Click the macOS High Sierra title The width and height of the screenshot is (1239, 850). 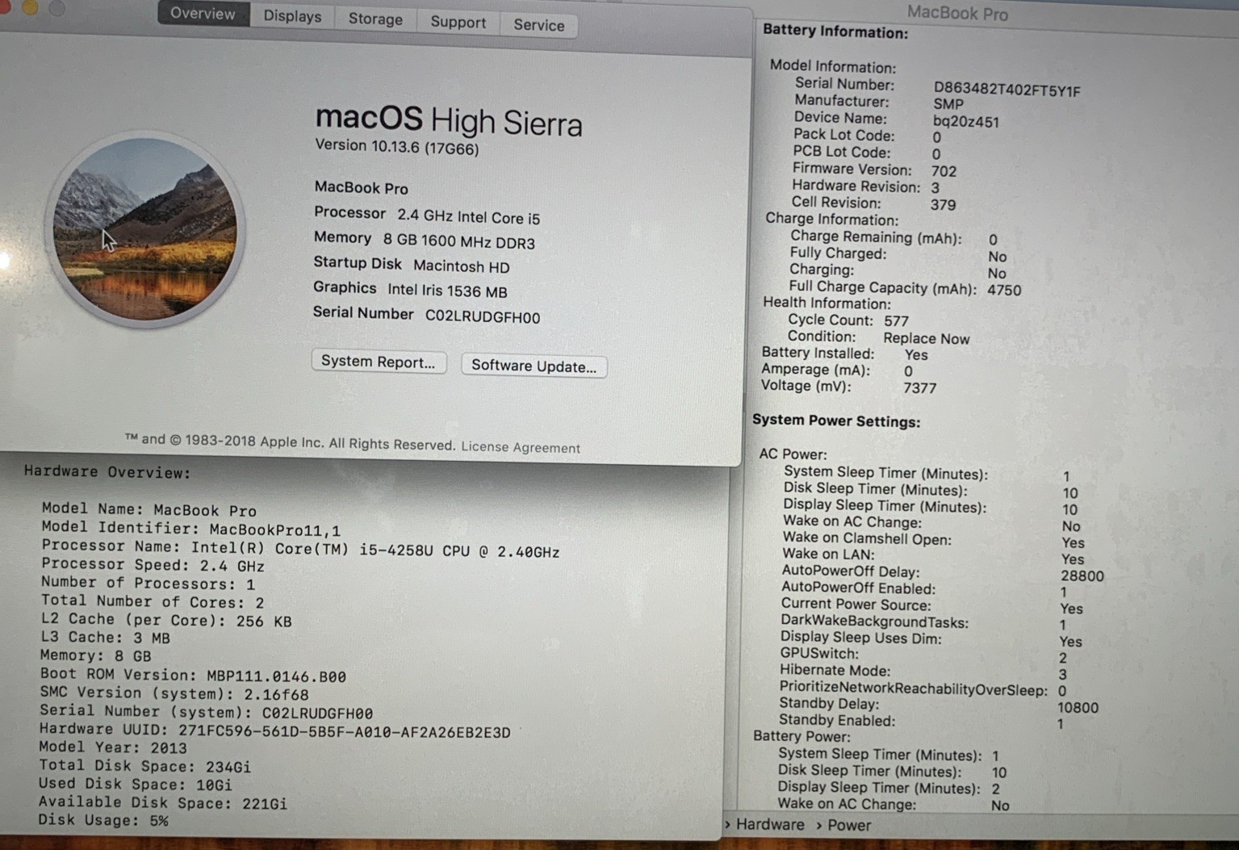coord(448,121)
